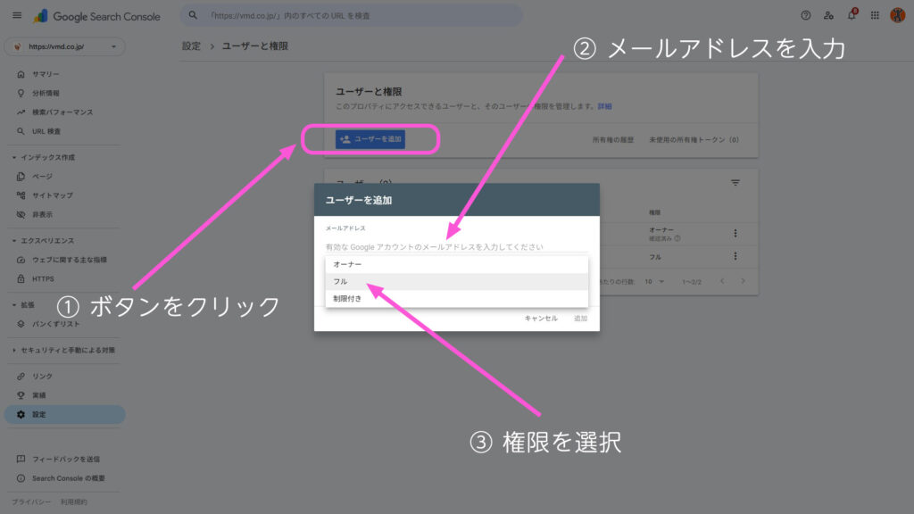Open the hamburger navigation menu

coord(16,13)
